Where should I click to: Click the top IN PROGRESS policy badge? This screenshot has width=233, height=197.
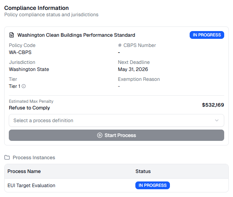coord(207,35)
